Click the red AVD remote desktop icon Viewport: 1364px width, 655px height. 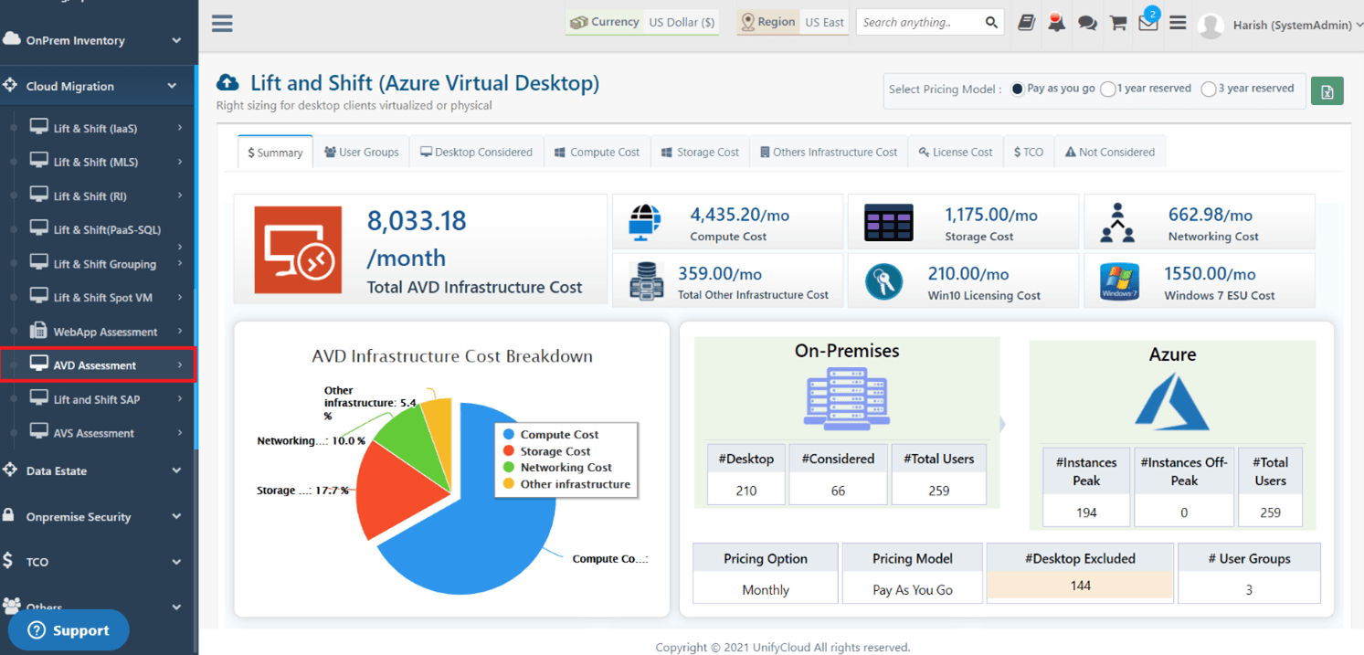point(298,249)
